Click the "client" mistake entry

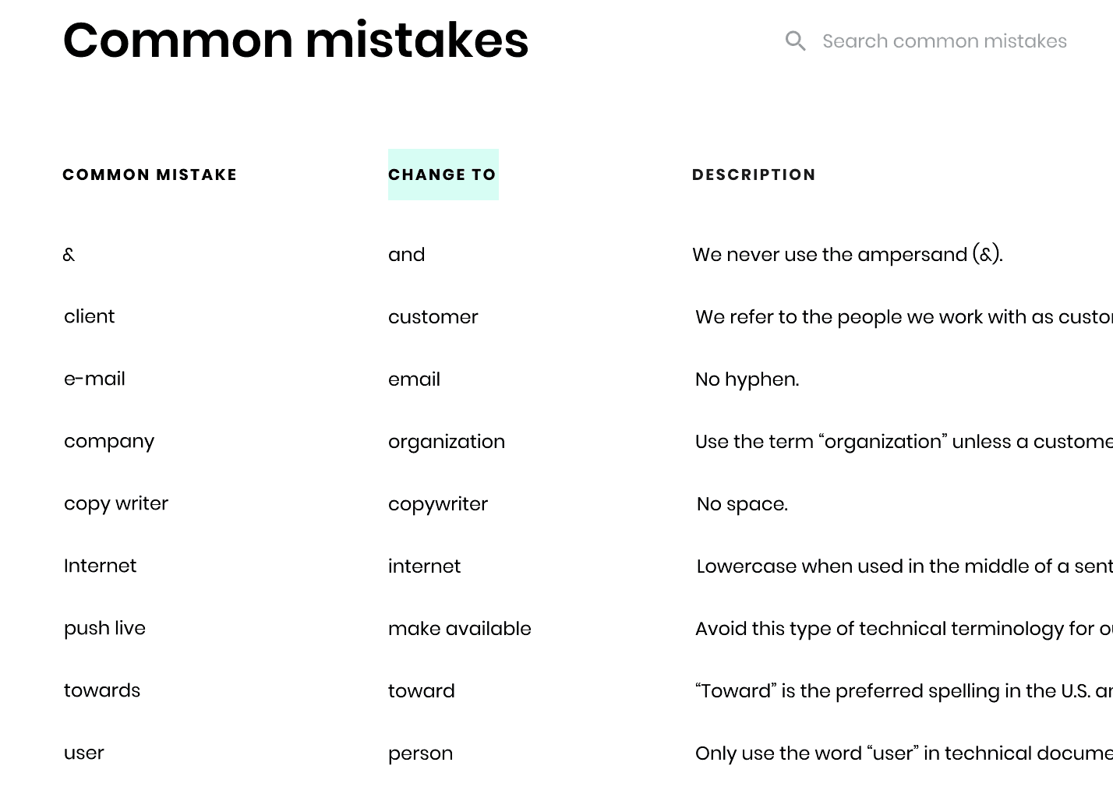89,316
